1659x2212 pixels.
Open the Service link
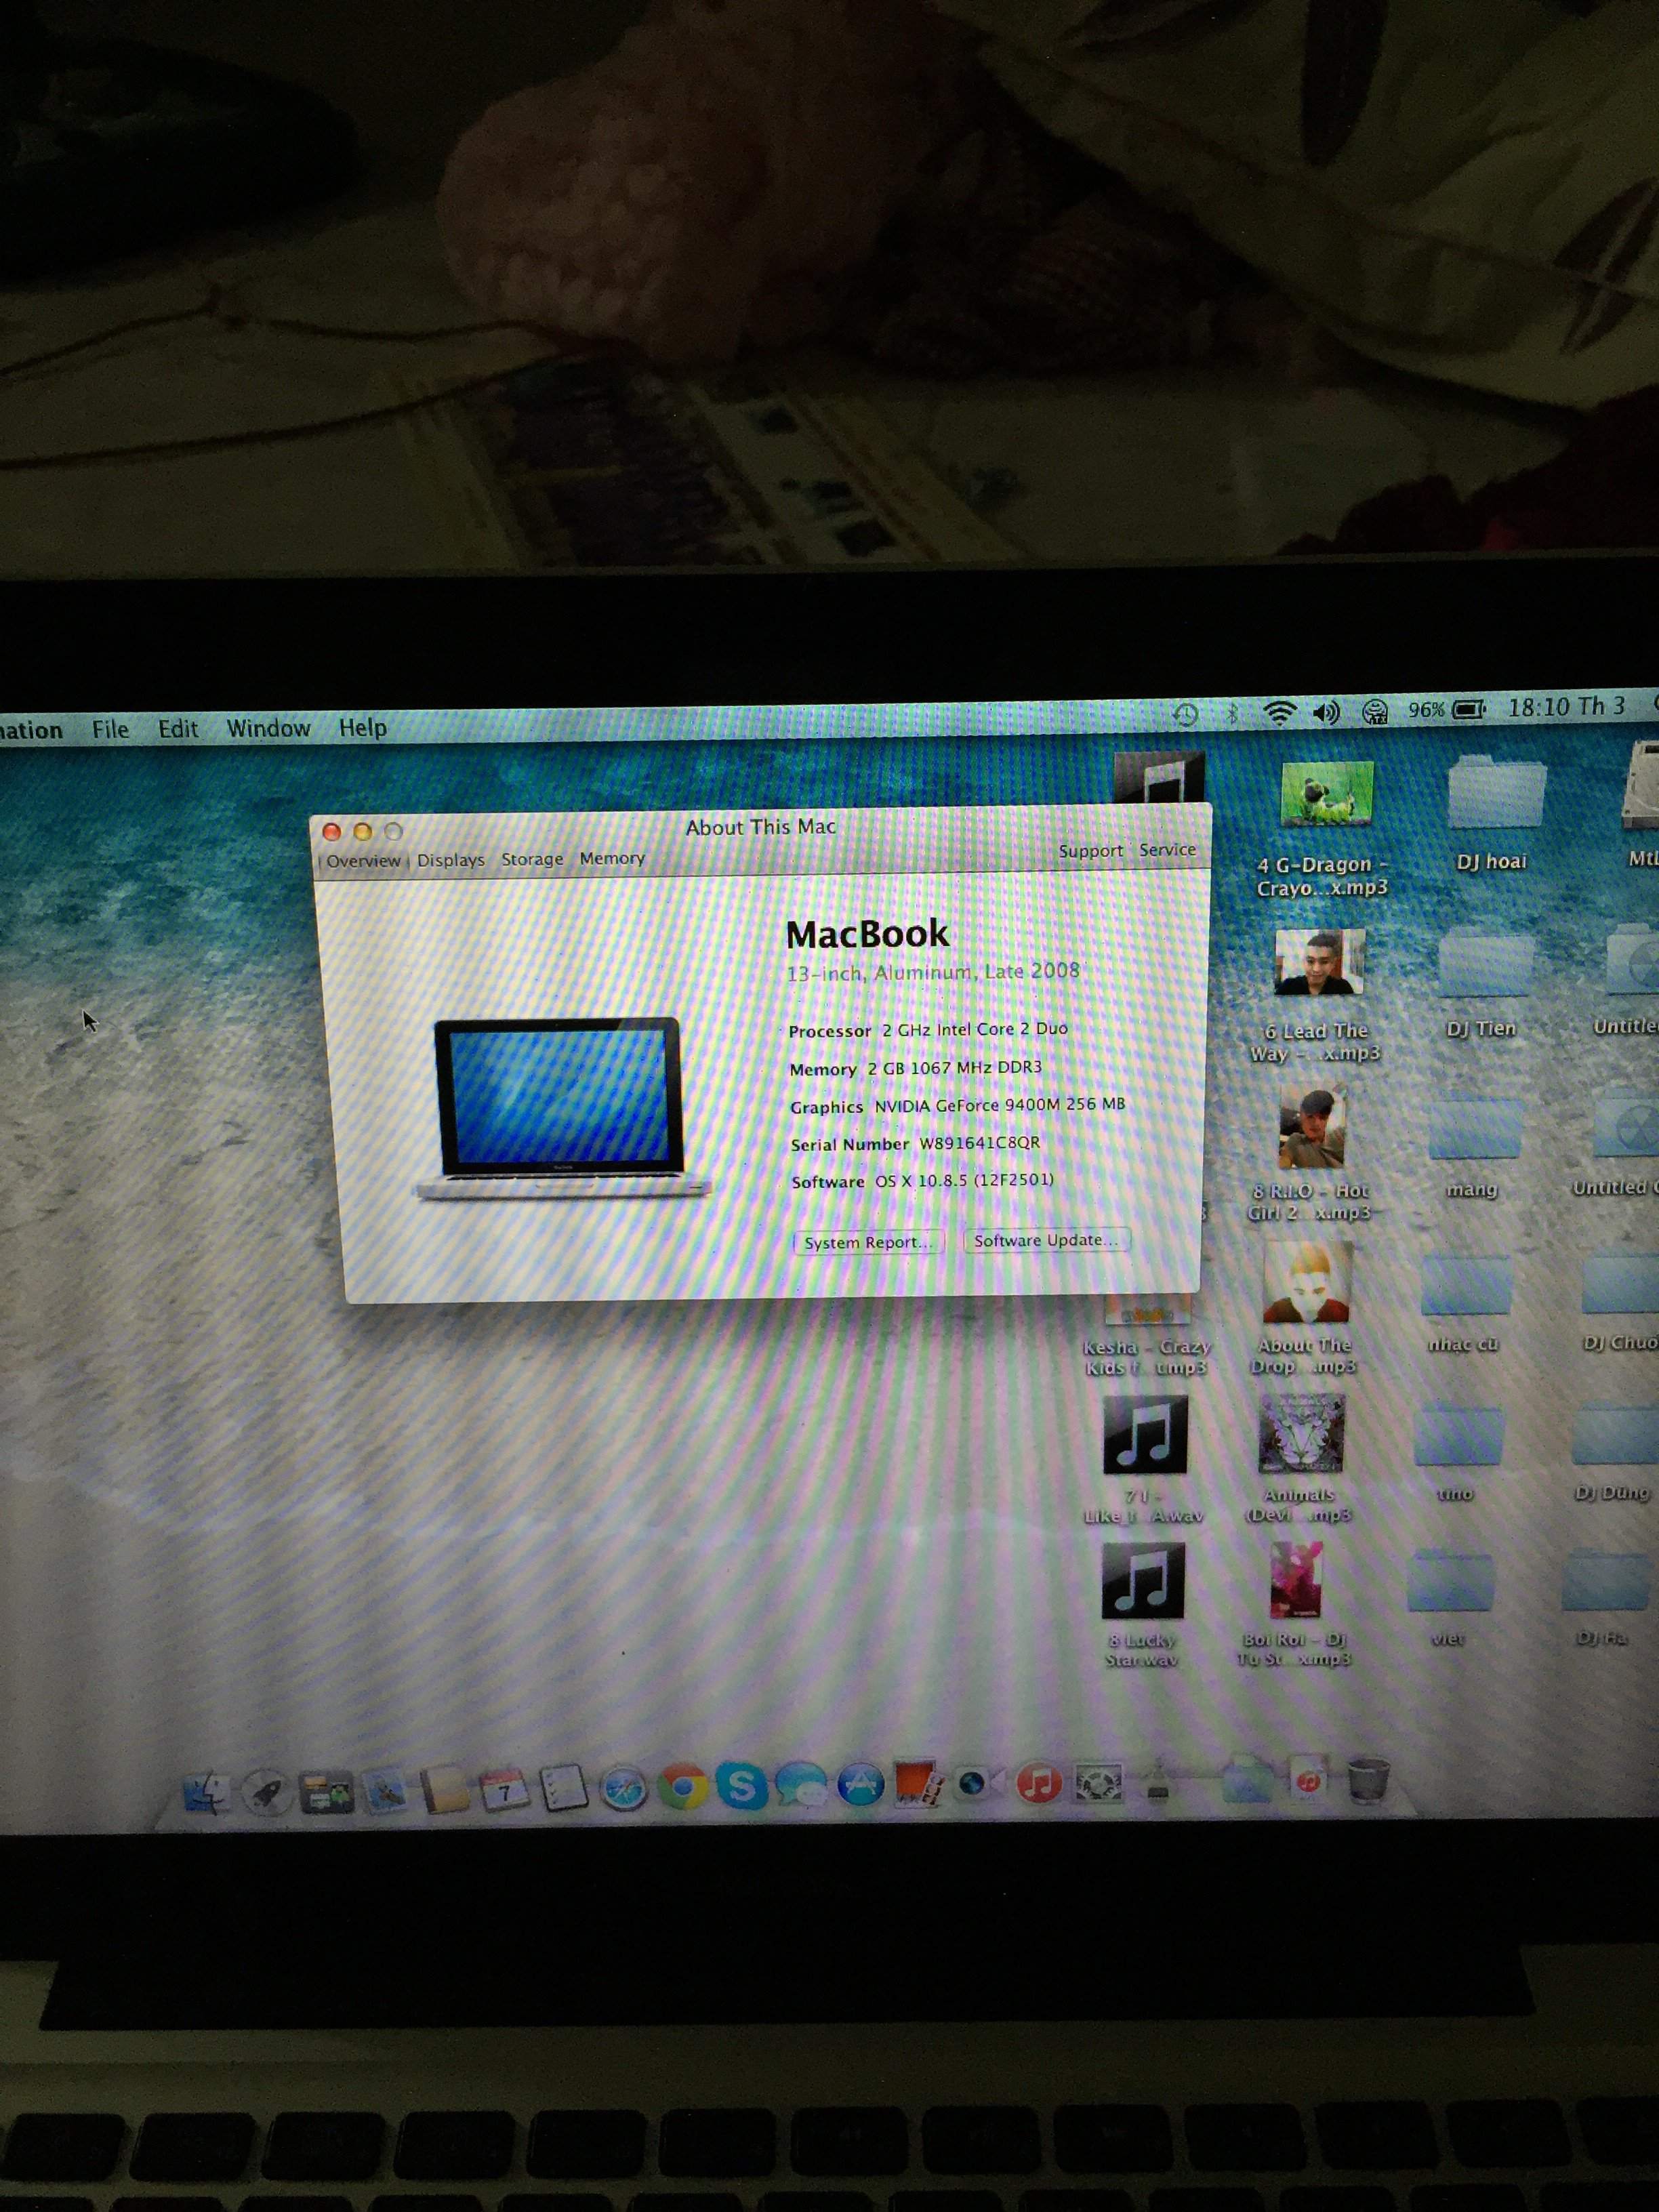pyautogui.click(x=1167, y=850)
